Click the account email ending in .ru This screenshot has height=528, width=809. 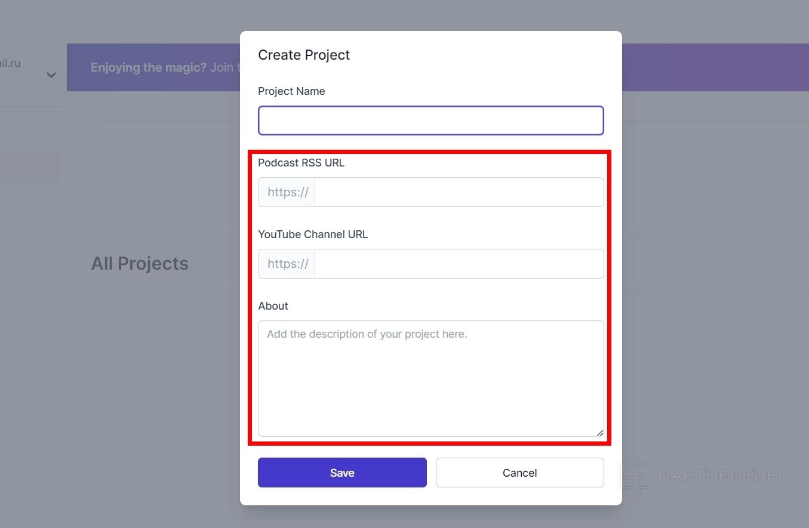(x=10, y=63)
